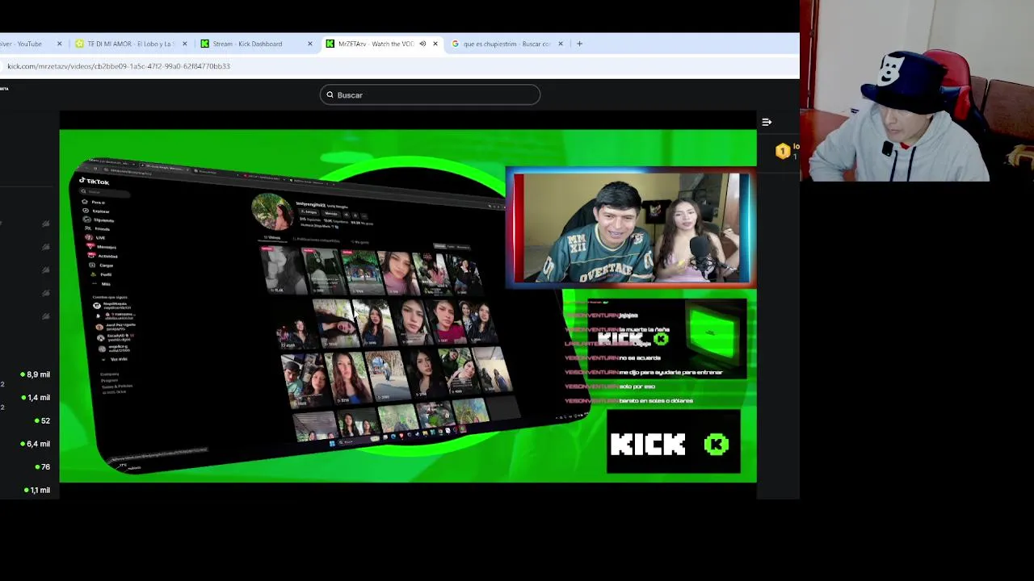Open a new browser tab

click(579, 44)
